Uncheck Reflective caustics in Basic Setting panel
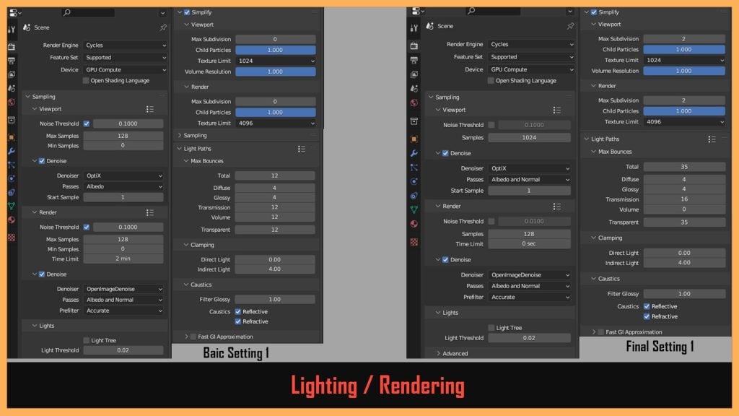The height and width of the screenshot is (416, 739). (238, 312)
